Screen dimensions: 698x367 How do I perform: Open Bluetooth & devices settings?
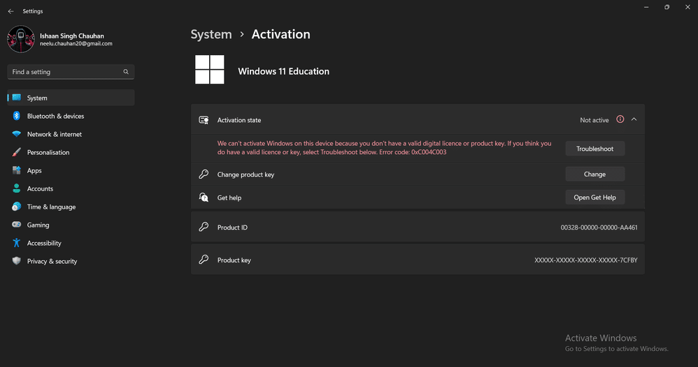(71, 116)
